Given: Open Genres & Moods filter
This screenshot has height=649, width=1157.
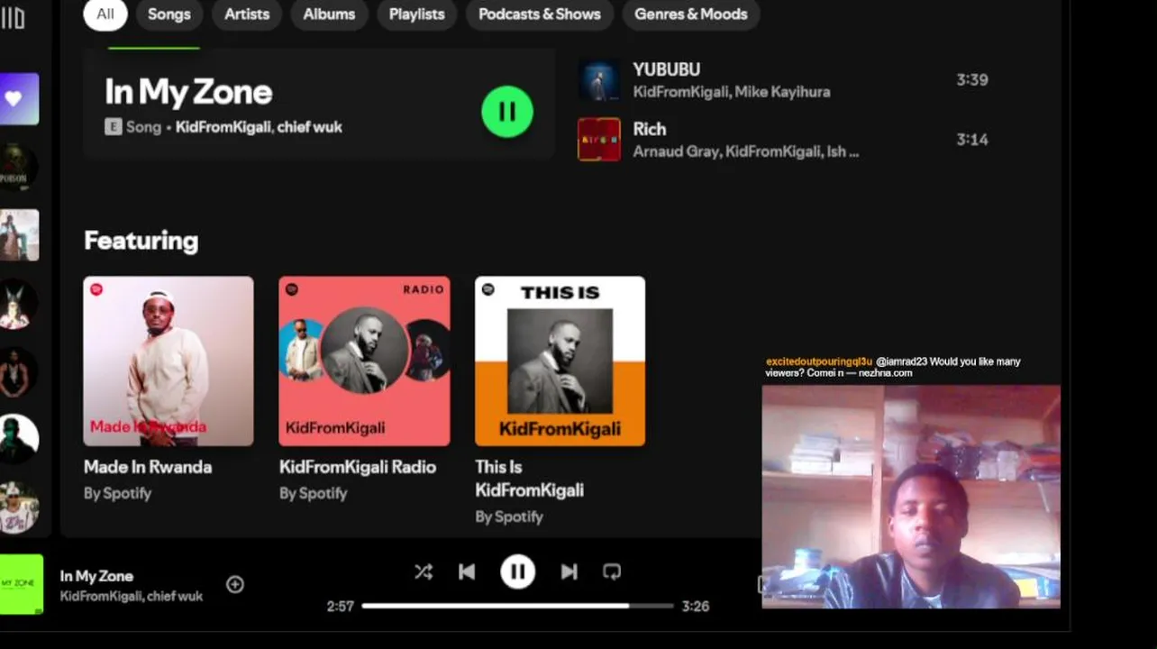Looking at the screenshot, I should point(691,14).
